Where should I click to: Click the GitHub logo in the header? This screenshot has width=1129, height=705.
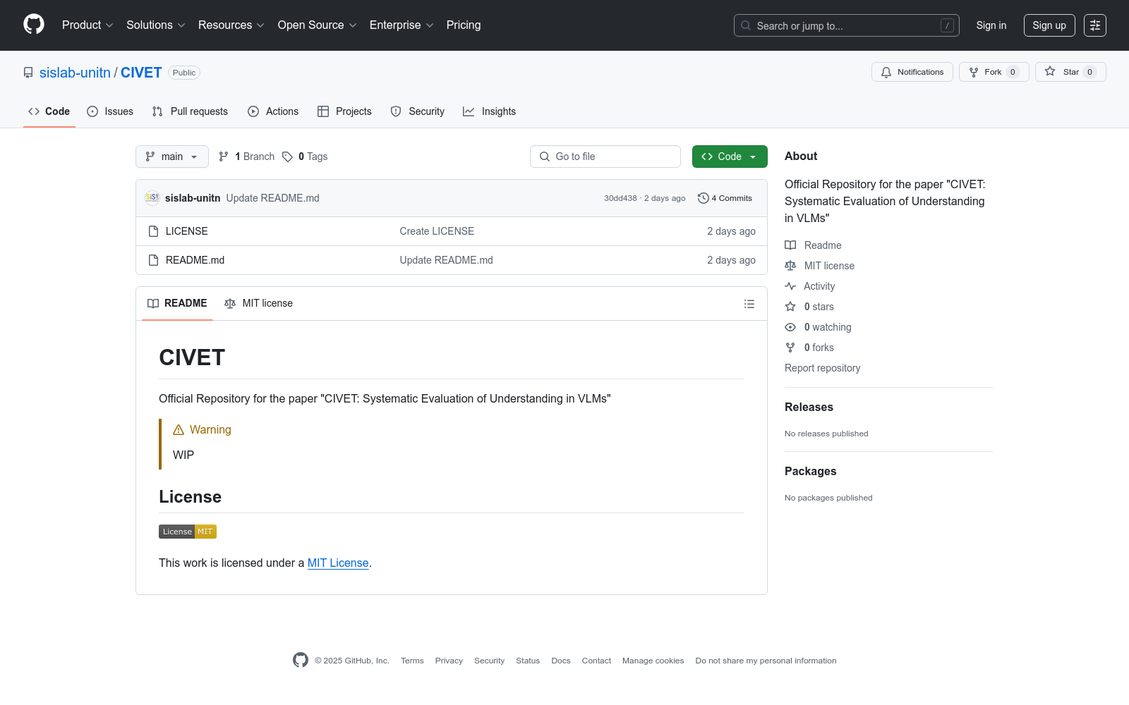(34, 25)
